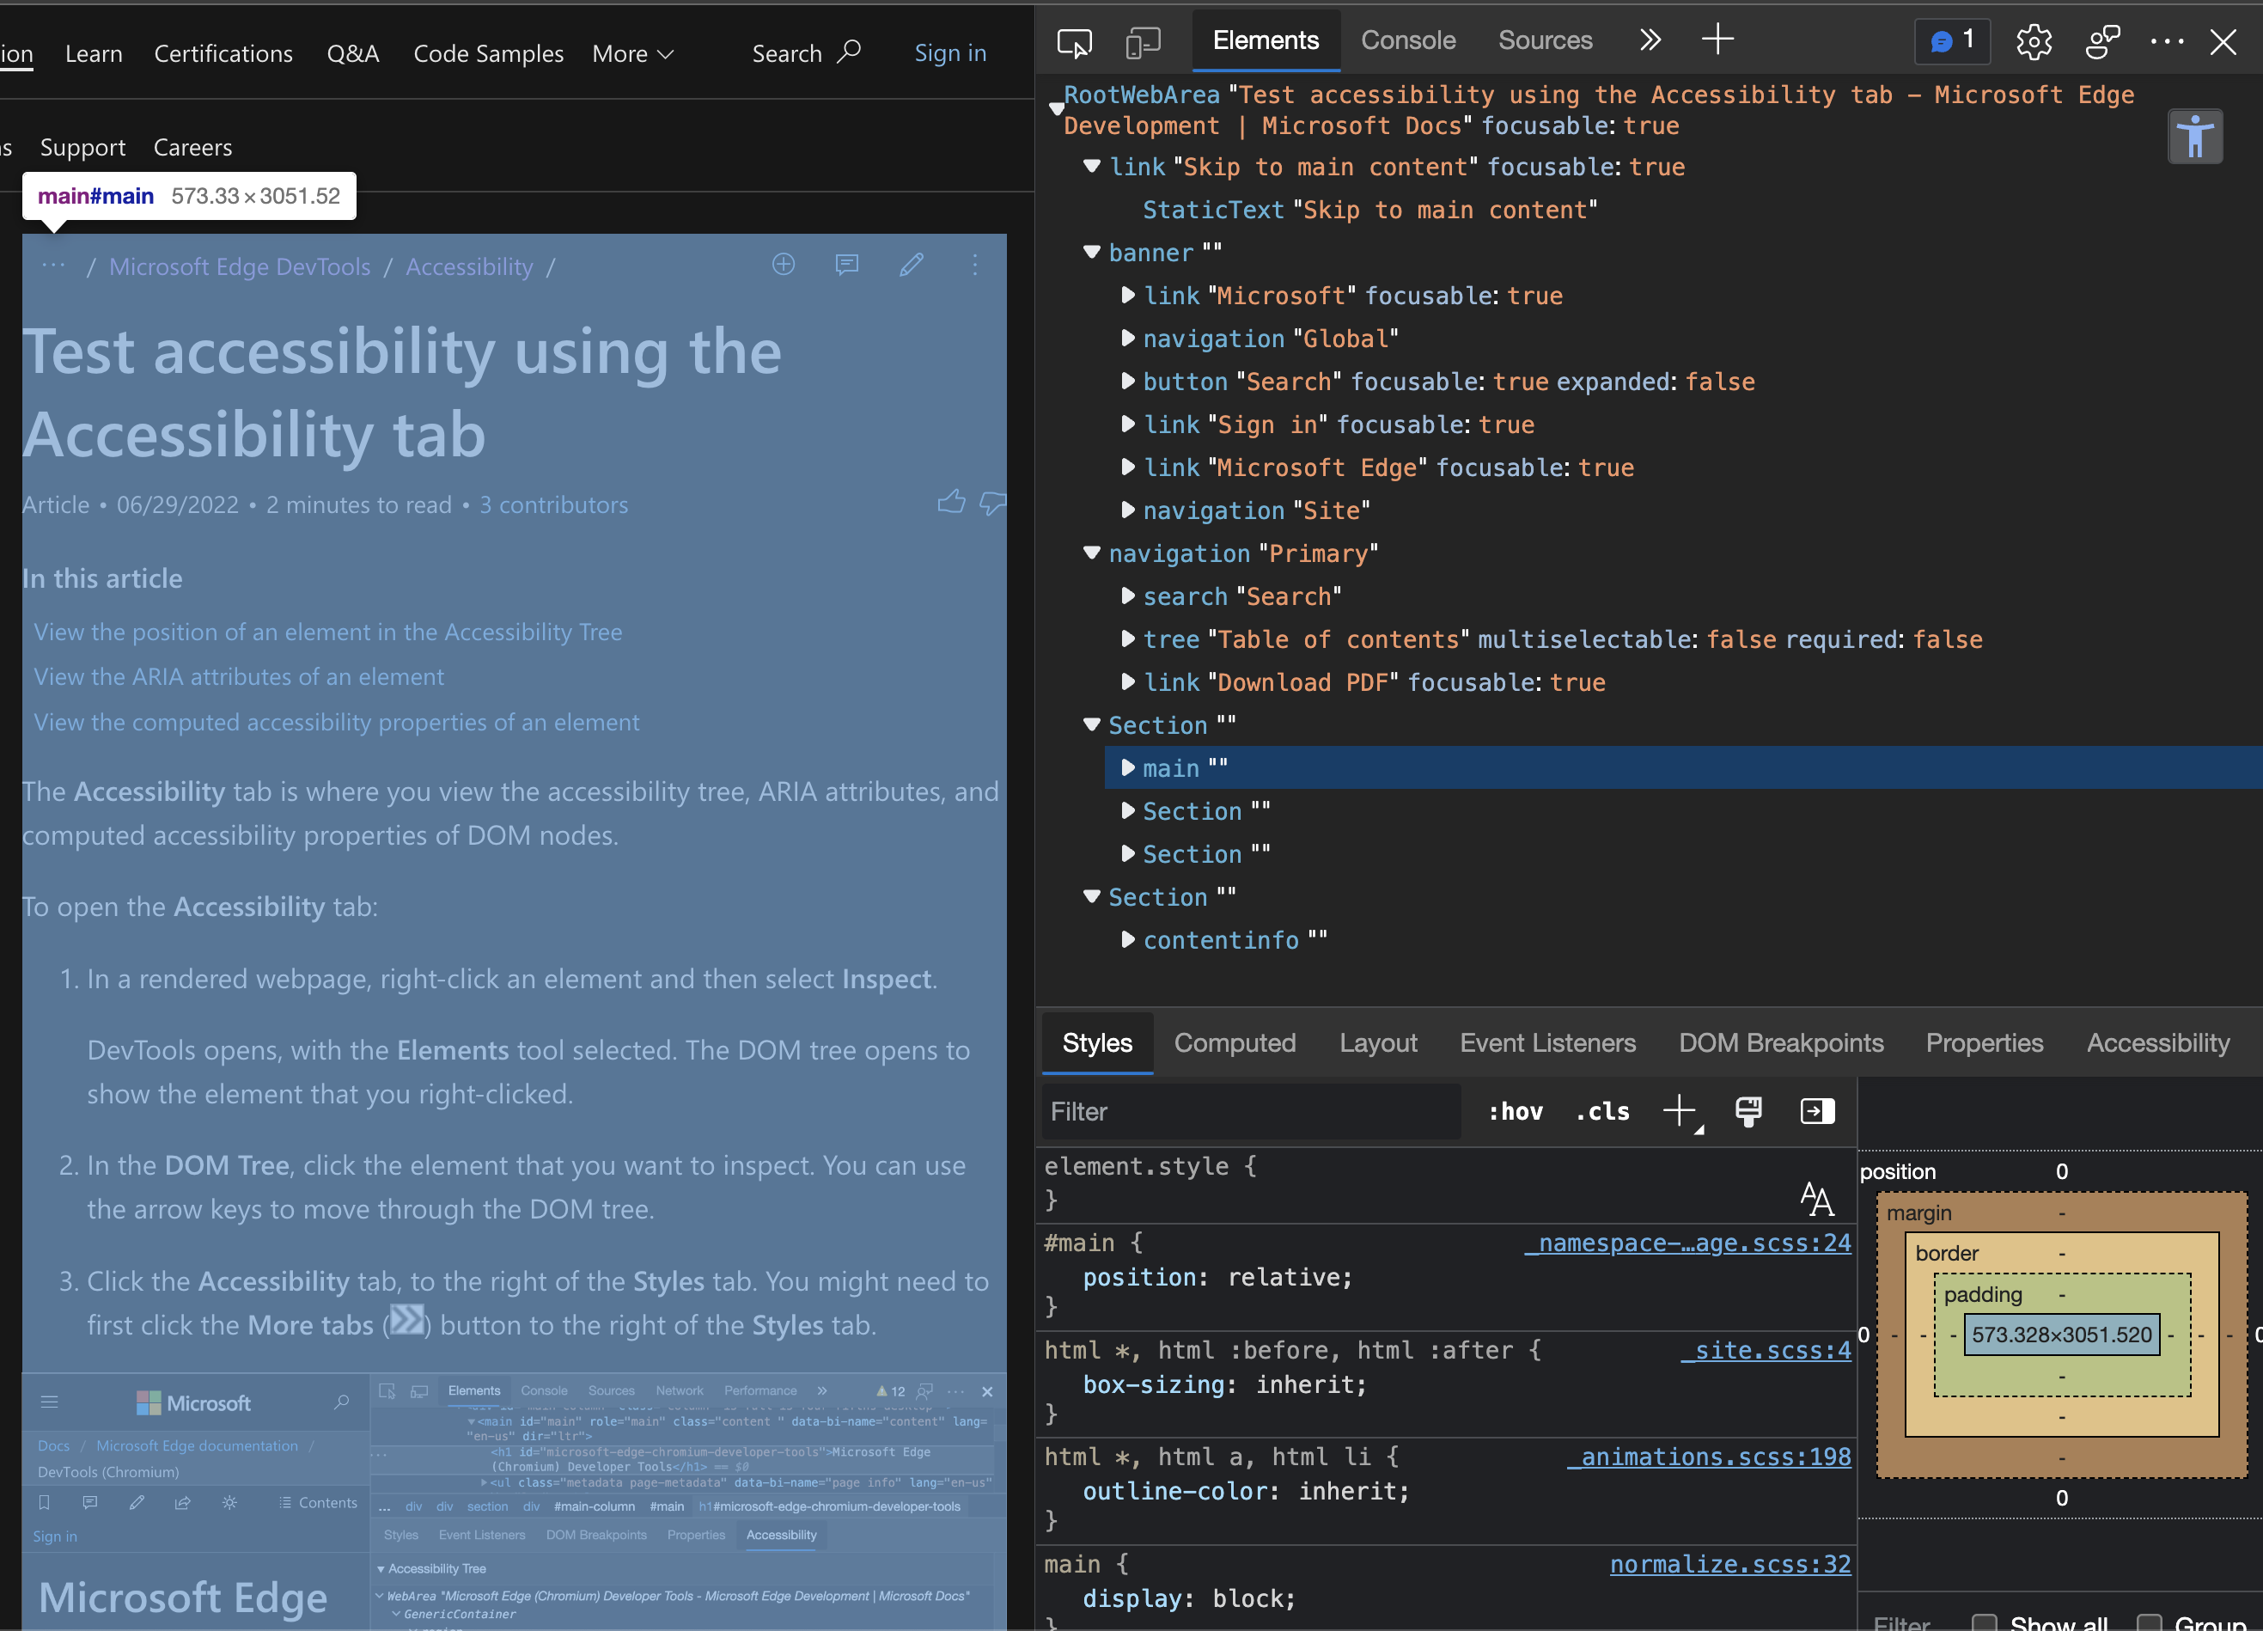Click the Accessibility tab in DevTools
This screenshot has width=2263, height=1631.
2159,1042
